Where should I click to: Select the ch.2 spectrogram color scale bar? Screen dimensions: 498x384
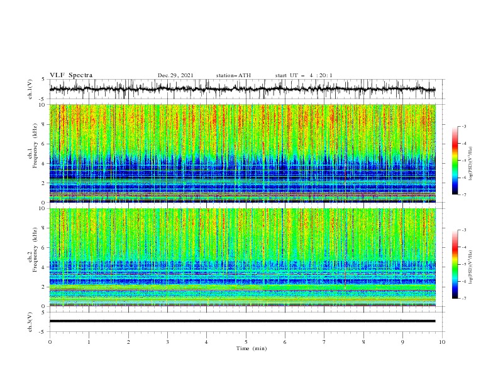tap(455, 264)
